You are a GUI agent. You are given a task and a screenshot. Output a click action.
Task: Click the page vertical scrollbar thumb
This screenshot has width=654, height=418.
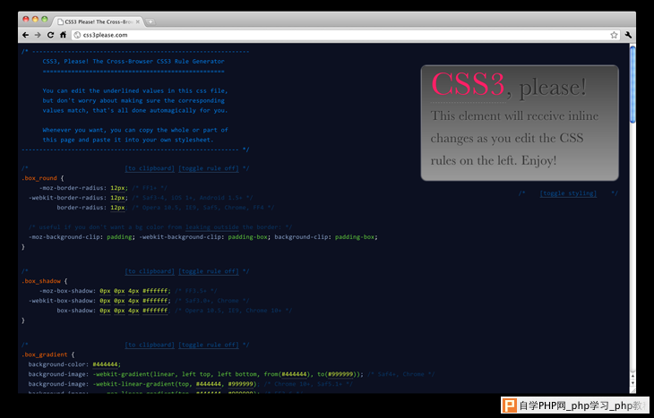click(x=632, y=85)
